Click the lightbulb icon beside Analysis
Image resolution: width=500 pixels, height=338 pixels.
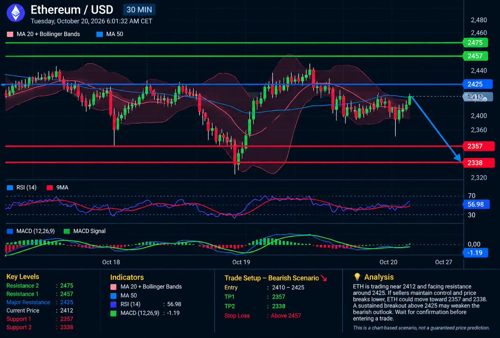click(x=357, y=277)
